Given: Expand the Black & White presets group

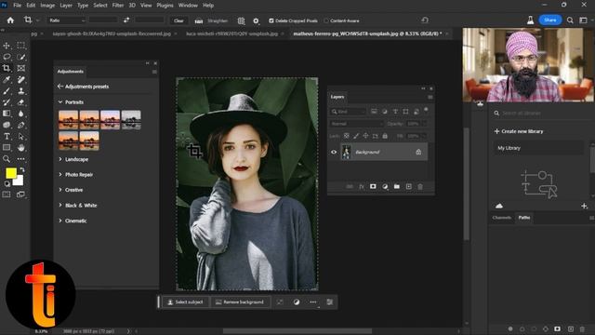Looking at the screenshot, I should click(x=60, y=205).
